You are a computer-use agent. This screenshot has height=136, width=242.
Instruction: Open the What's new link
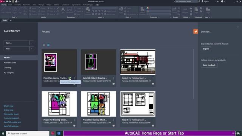(x=8, y=106)
